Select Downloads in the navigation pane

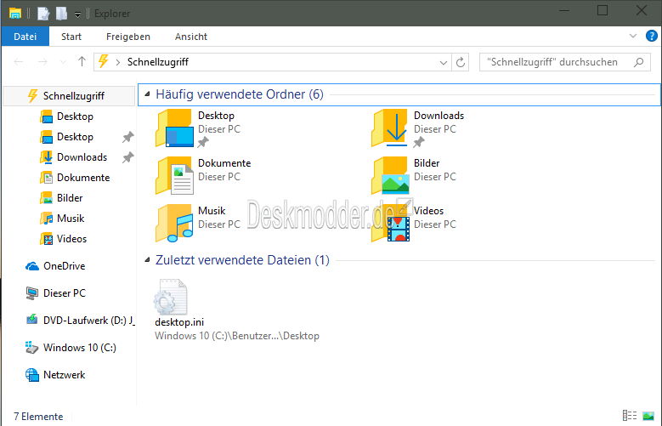click(x=82, y=157)
